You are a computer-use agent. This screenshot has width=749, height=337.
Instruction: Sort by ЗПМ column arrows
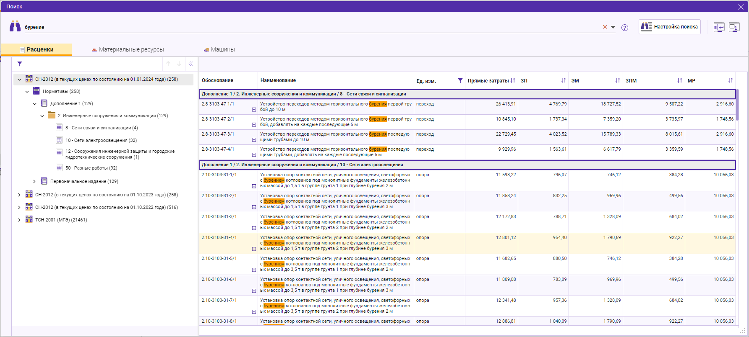pyautogui.click(x=680, y=80)
